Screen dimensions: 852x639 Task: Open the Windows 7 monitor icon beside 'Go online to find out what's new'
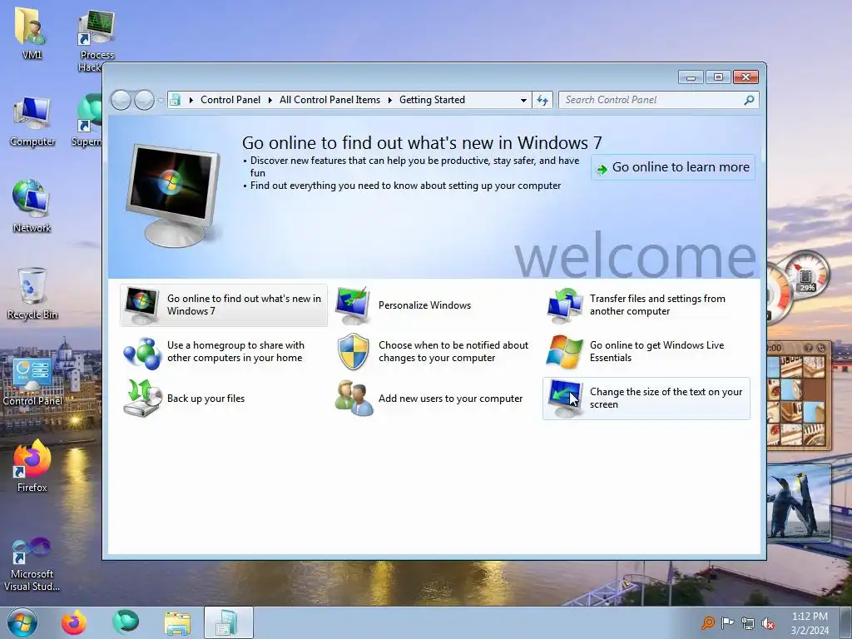141,305
